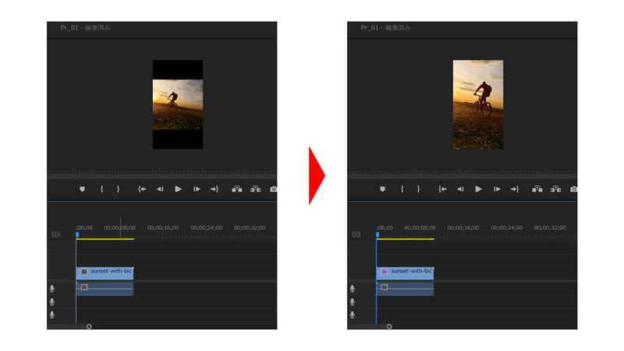Screen dimensions: 624x351
Task: Click fx badge on left video clip
Action: coord(84,271)
